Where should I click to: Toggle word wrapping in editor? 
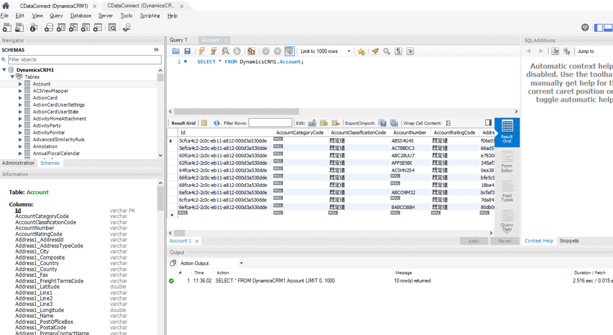pos(410,51)
